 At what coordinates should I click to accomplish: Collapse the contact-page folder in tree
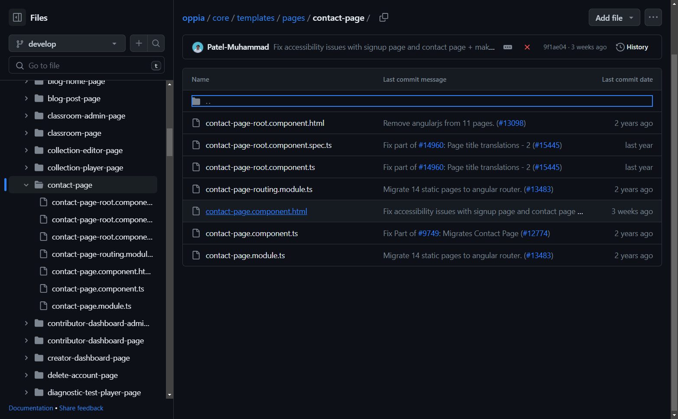pos(26,185)
